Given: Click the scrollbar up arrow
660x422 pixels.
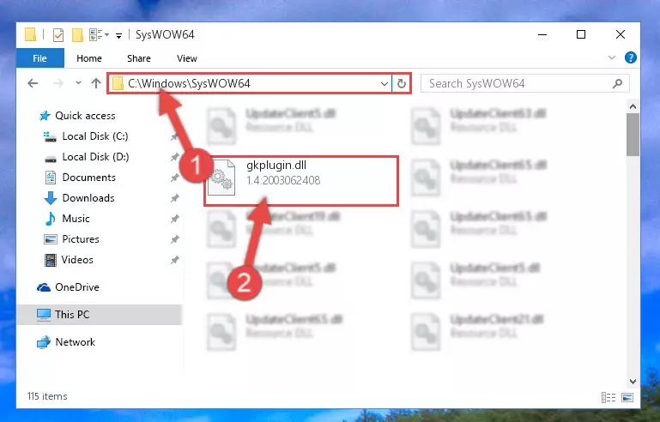Looking at the screenshot, I should [x=633, y=106].
